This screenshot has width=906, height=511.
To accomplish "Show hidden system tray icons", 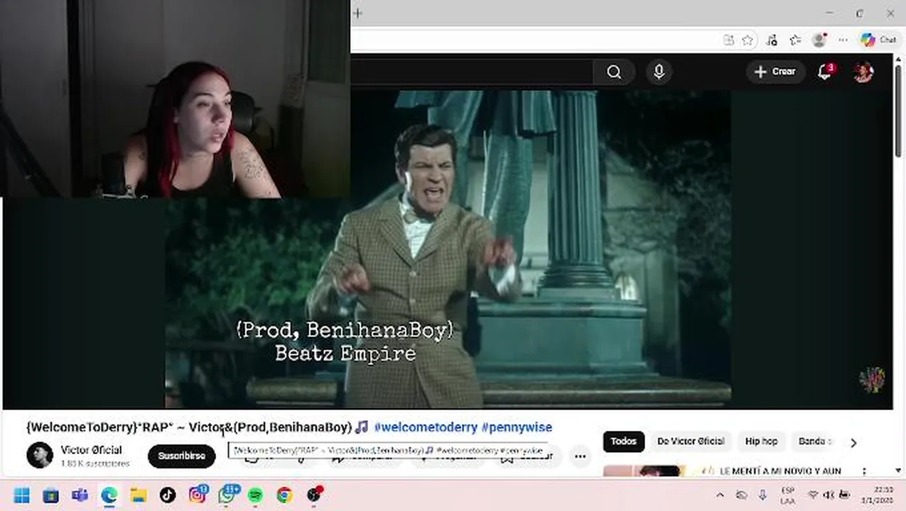I will pos(720,495).
